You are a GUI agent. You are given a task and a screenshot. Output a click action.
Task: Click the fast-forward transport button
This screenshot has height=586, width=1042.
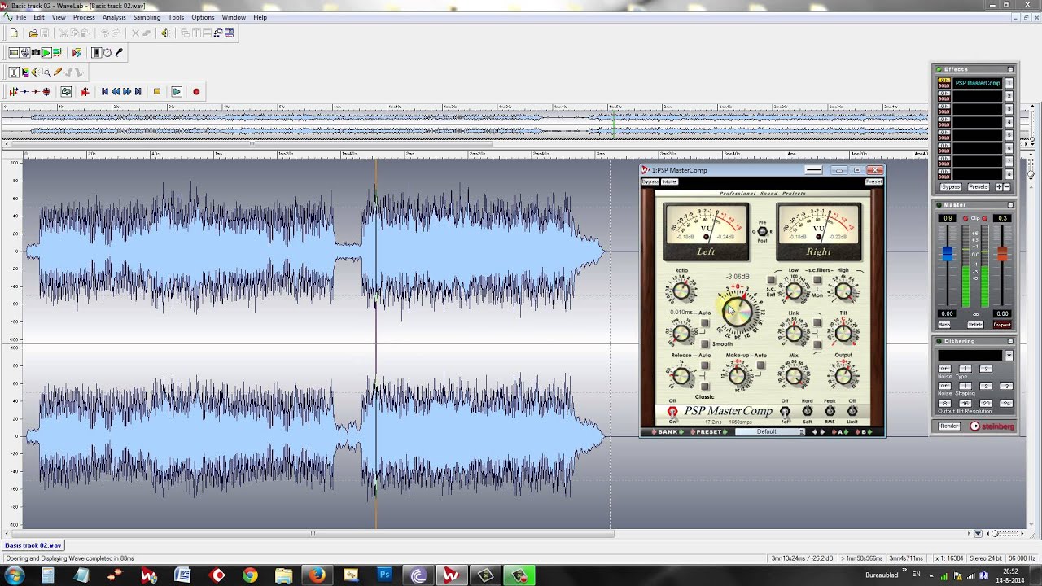point(127,92)
